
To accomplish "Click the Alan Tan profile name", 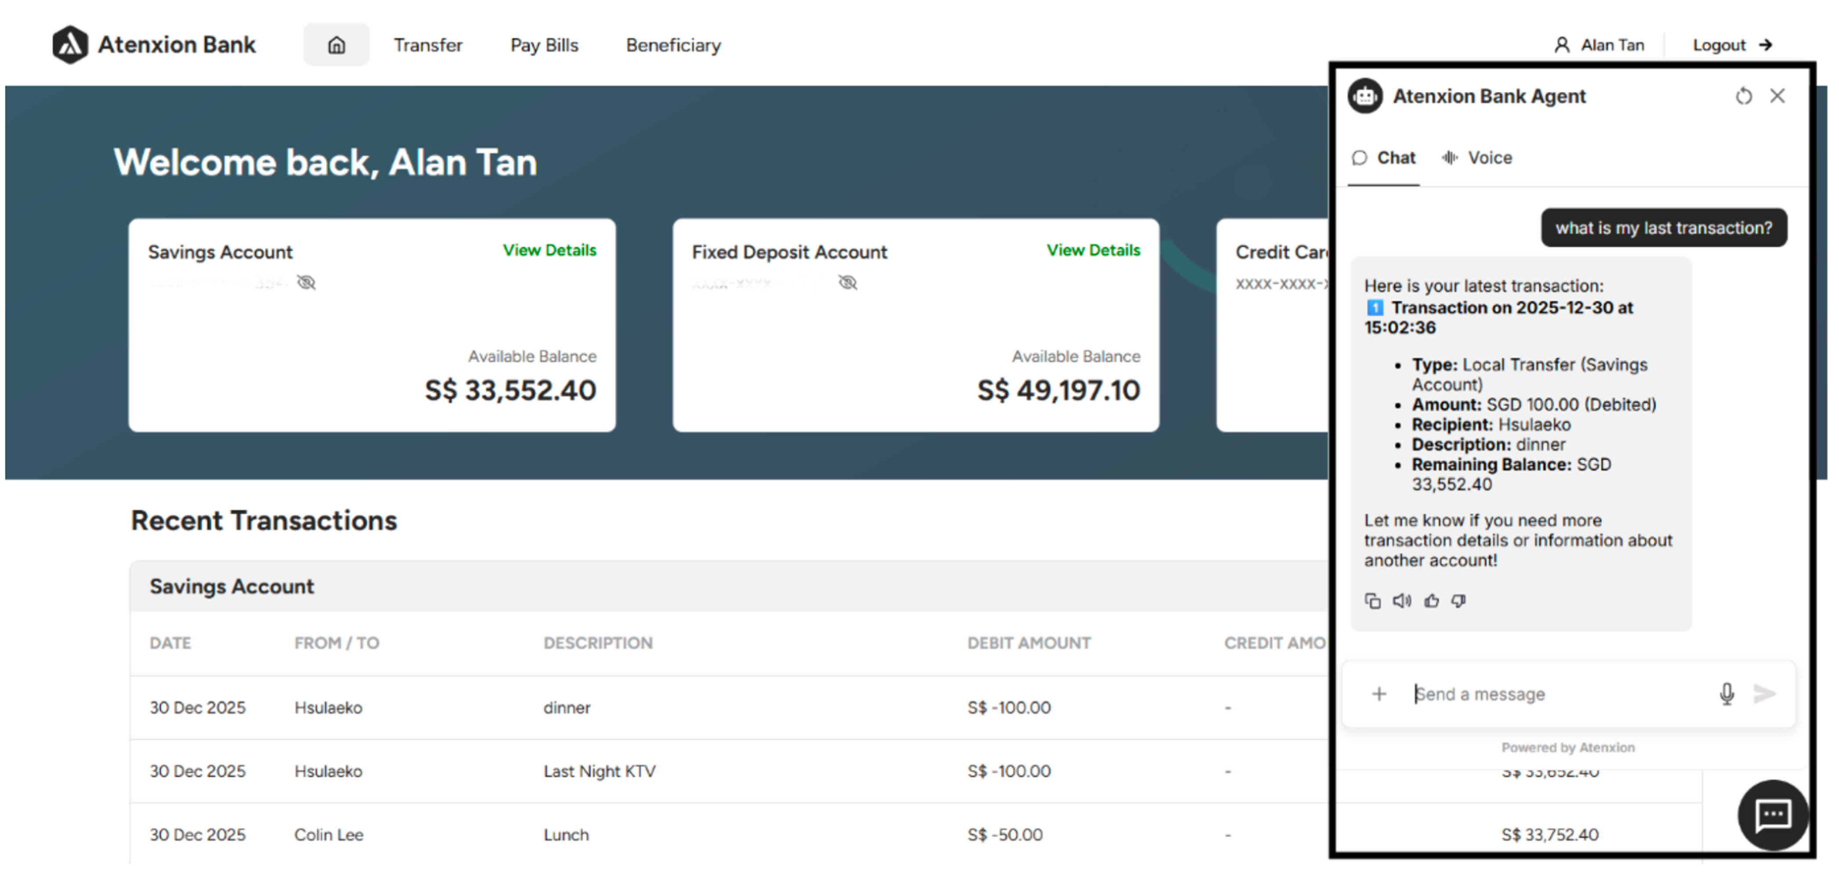I will click(x=1612, y=45).
